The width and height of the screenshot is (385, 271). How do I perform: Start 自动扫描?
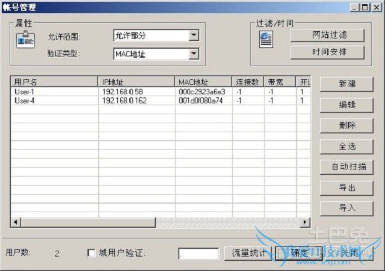pos(346,167)
